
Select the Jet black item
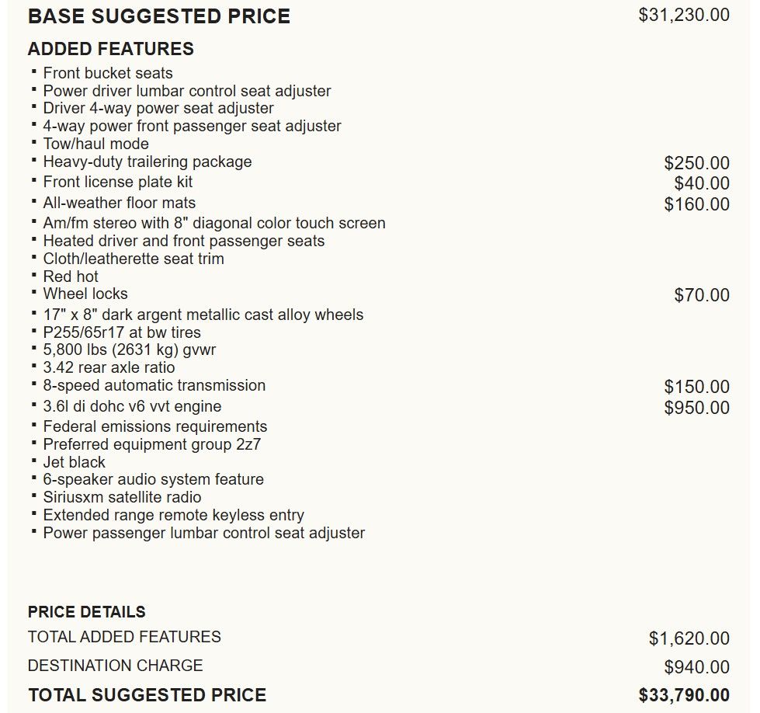pyautogui.click(x=74, y=462)
